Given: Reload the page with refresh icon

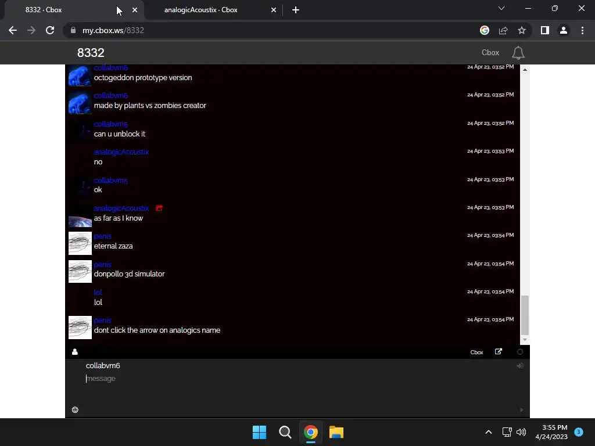Looking at the screenshot, I should (50, 30).
